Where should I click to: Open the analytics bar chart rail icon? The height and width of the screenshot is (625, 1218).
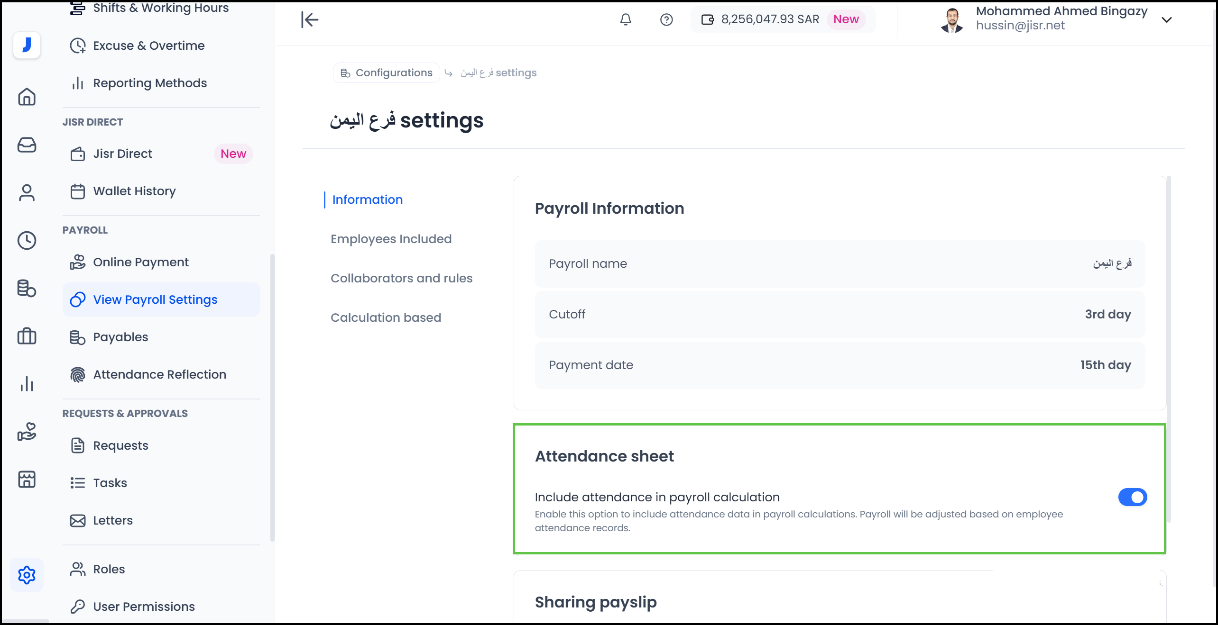point(27,384)
